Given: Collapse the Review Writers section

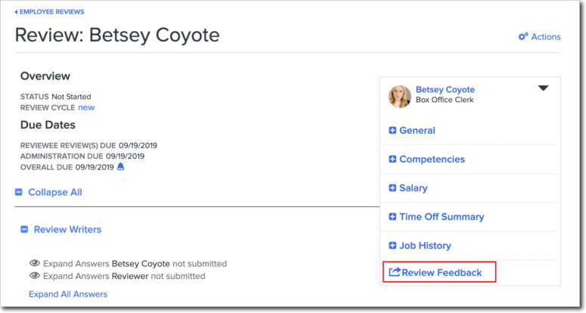Looking at the screenshot, I should pos(67,229).
